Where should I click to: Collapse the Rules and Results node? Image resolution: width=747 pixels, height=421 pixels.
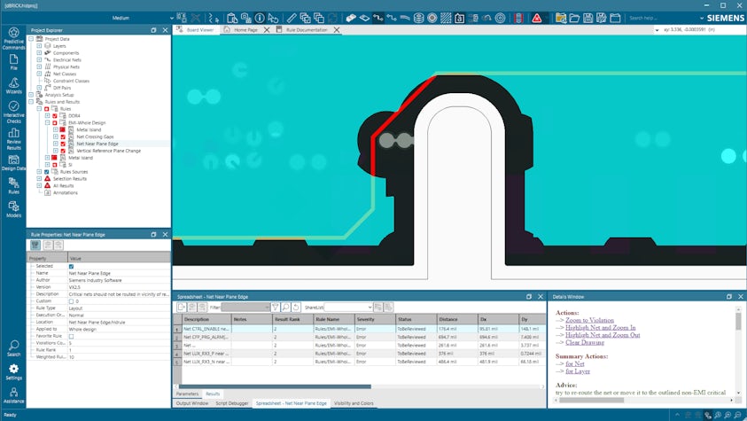[31, 102]
